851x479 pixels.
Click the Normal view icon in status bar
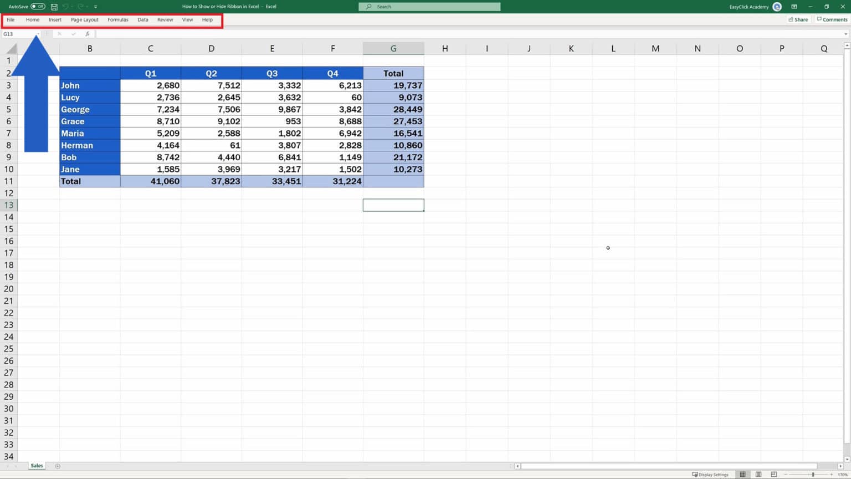click(x=742, y=474)
